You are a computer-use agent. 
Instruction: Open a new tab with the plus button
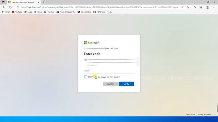pos(43,2)
